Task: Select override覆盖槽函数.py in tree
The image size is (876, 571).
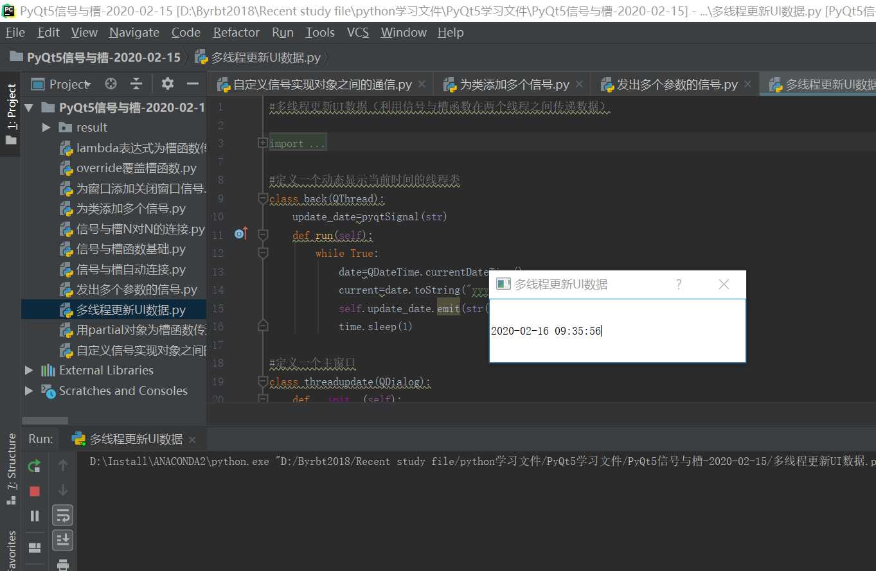Action: tap(128, 168)
